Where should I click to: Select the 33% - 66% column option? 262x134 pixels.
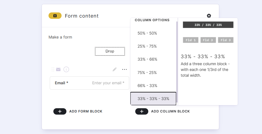coord(147,59)
